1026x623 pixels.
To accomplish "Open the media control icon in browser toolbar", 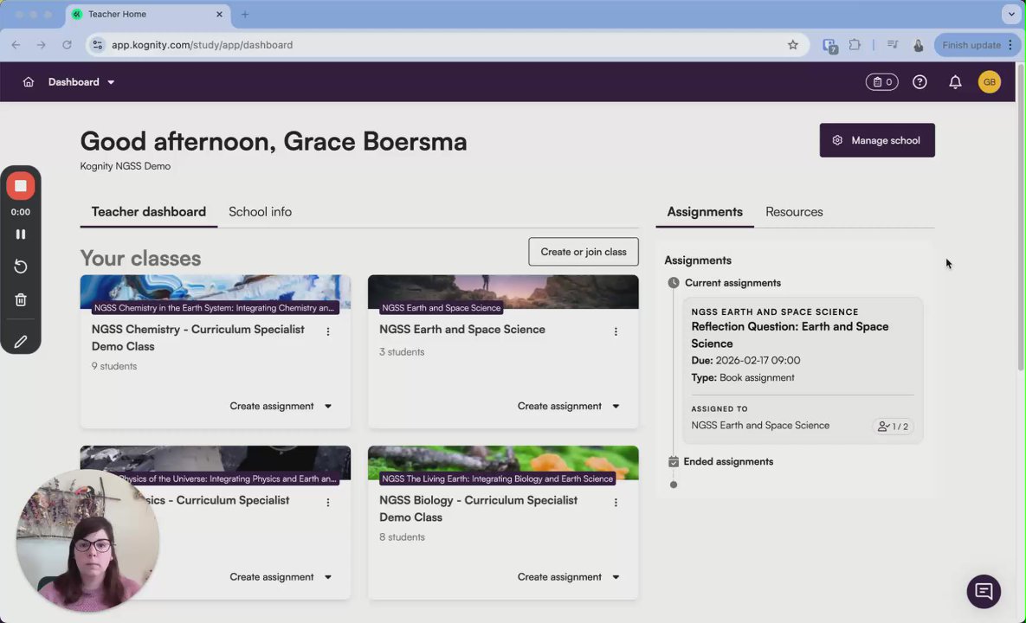I will pos(893,45).
